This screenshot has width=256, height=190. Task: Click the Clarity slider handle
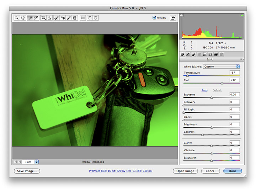[x=212, y=146]
